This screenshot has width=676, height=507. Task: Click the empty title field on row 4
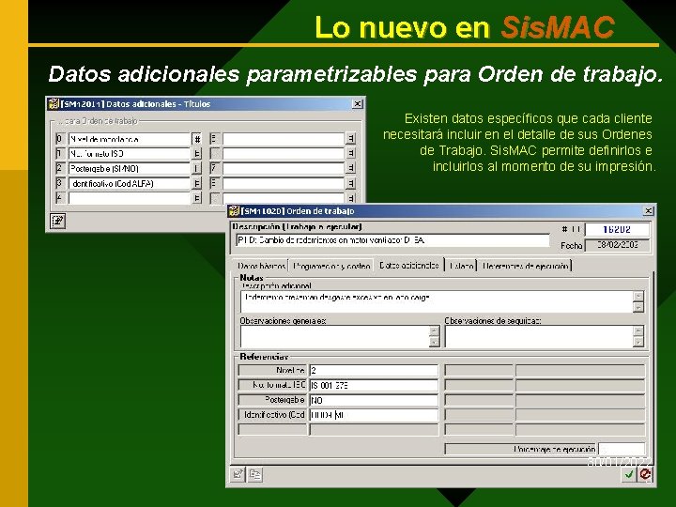tap(129, 198)
